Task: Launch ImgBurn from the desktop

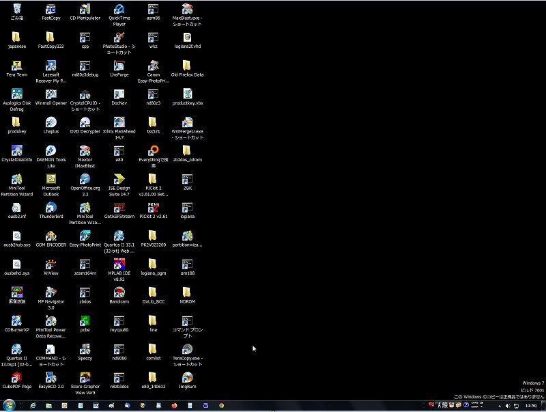Action: pos(187,378)
